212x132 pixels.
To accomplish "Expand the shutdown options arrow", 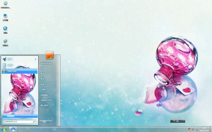I will (x=51, y=122).
